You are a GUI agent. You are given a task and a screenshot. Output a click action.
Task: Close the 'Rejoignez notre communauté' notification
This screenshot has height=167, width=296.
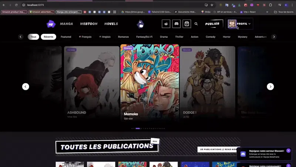288,166
